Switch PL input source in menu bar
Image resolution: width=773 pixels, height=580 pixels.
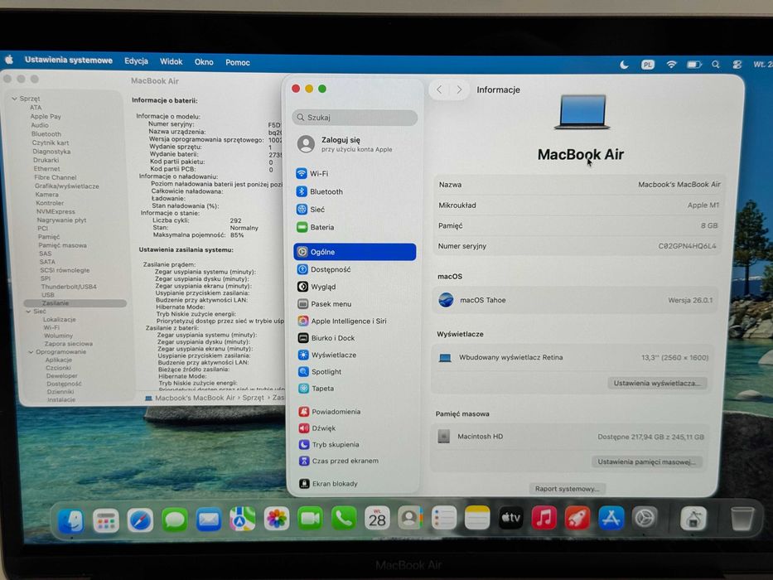(647, 65)
